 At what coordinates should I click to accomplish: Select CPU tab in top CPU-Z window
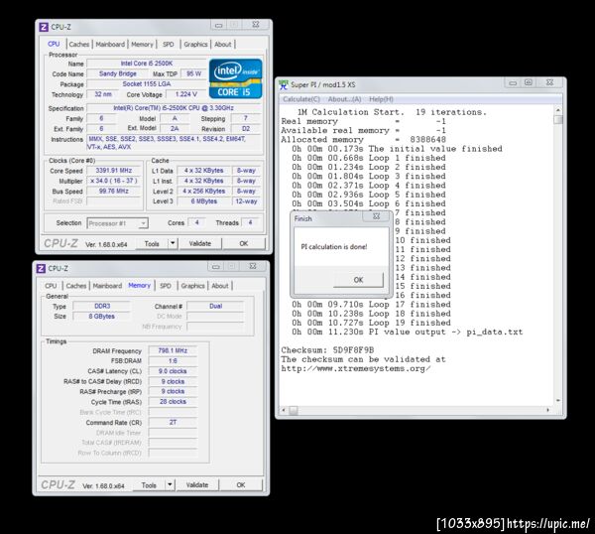[54, 44]
